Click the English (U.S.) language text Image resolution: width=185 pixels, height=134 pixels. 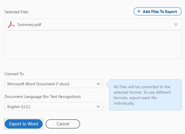19,107
